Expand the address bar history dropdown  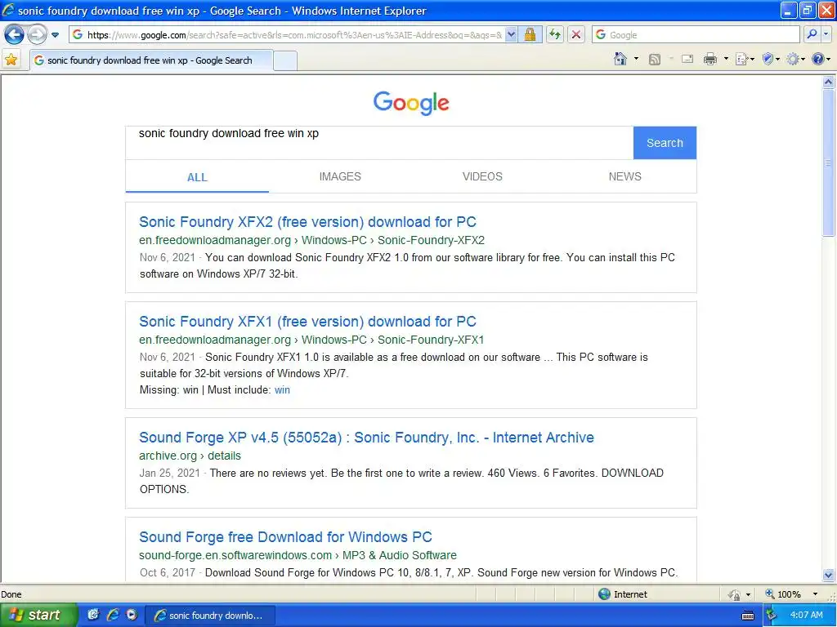(x=511, y=35)
